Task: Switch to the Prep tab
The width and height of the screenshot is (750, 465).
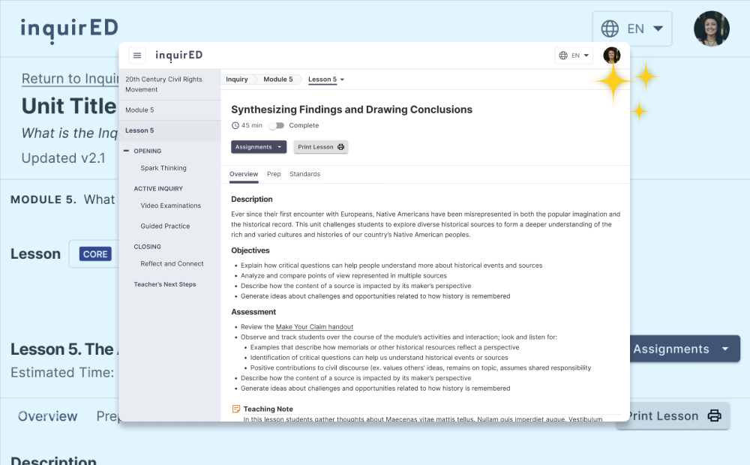Action: [x=274, y=174]
